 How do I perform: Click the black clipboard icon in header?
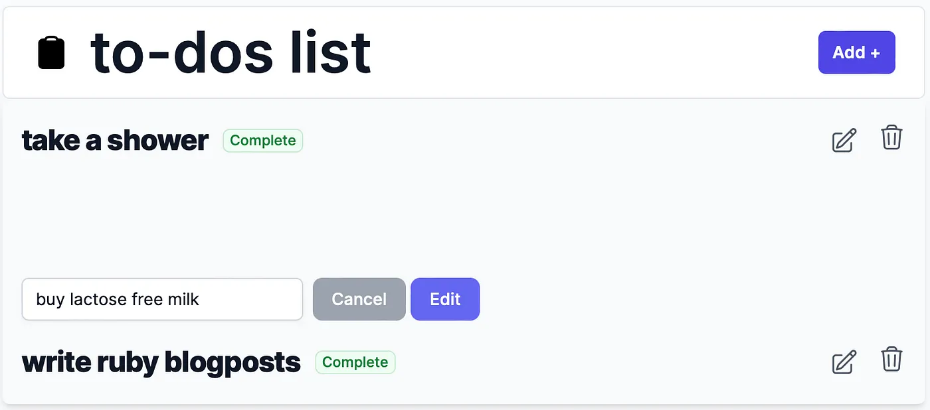[x=51, y=52]
